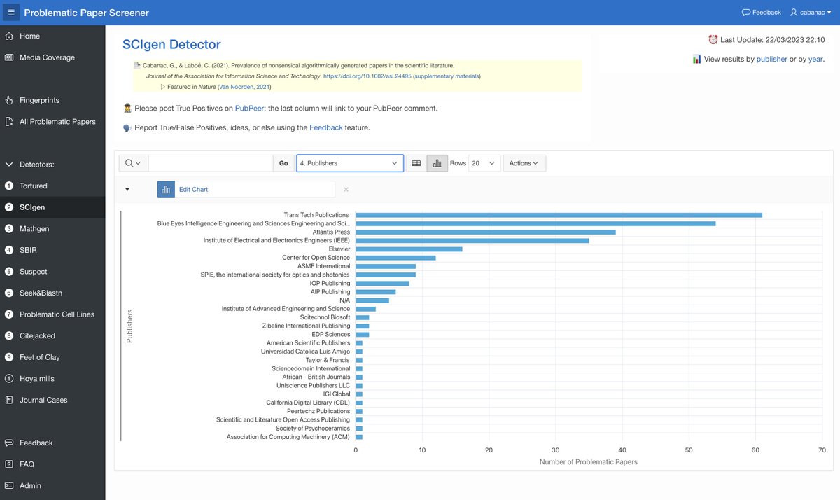Remove the chart with the X button

(x=346, y=189)
